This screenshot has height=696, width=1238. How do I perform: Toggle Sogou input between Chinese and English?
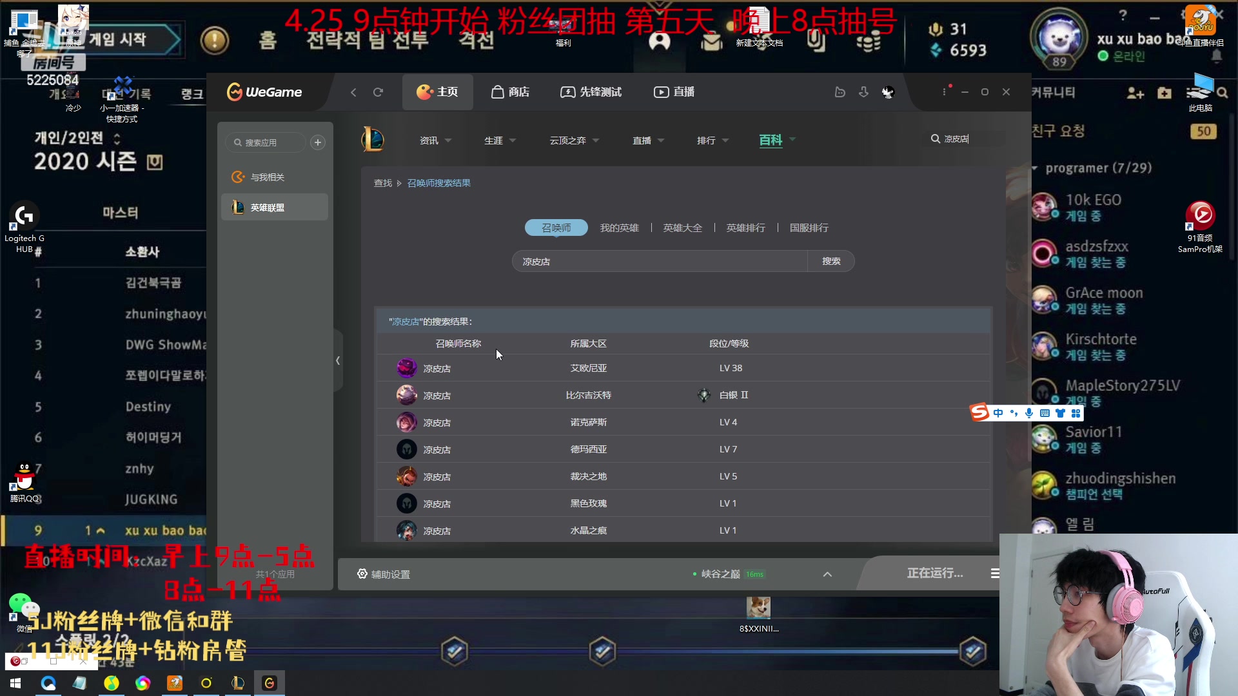tap(998, 413)
